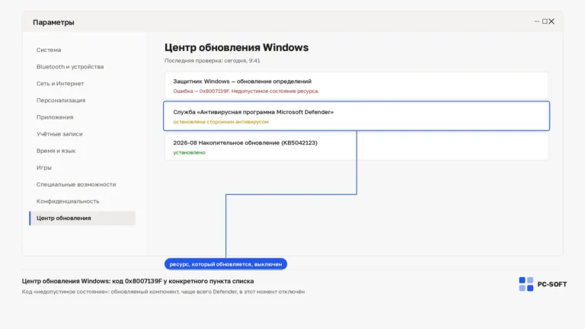Maximize the Параметры window

[545, 21]
